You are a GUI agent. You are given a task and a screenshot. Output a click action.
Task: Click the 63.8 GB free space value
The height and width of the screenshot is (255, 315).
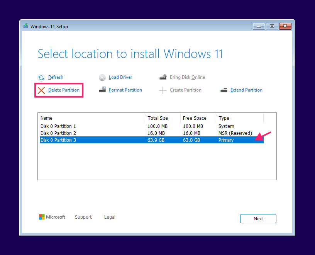pyautogui.click(x=191, y=140)
